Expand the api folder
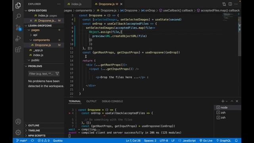Image resolution: width=254 pixels, height=143 pixels. point(44,35)
